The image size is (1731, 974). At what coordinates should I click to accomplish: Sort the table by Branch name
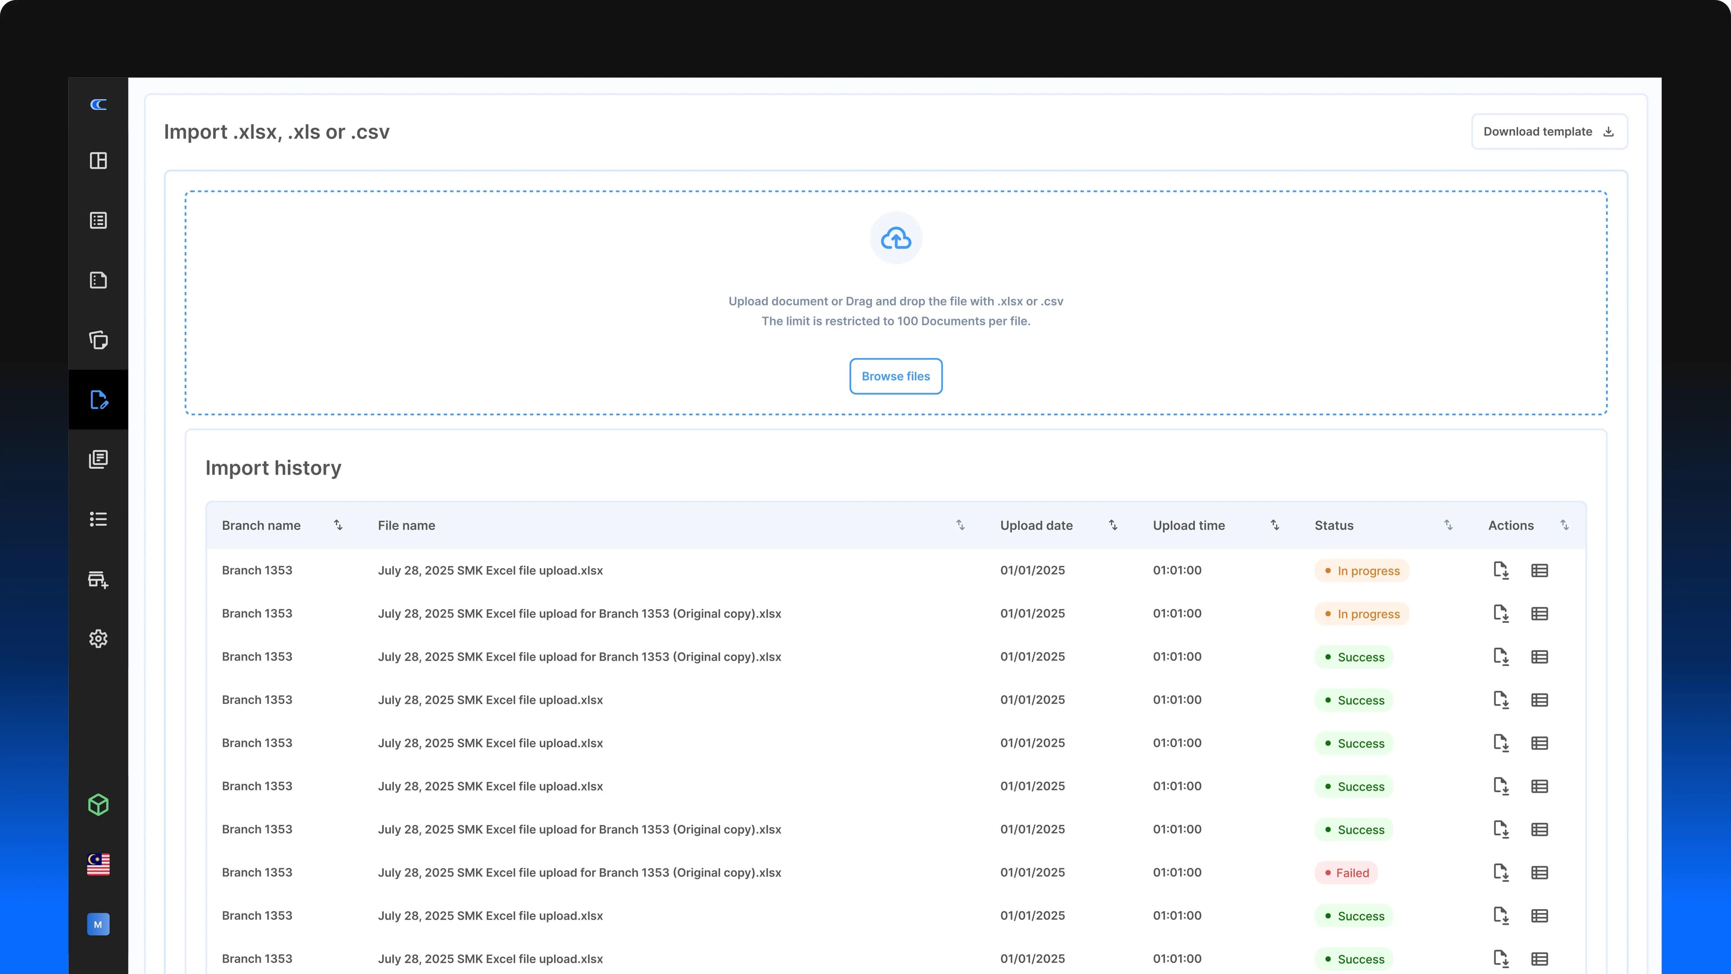[x=338, y=525]
